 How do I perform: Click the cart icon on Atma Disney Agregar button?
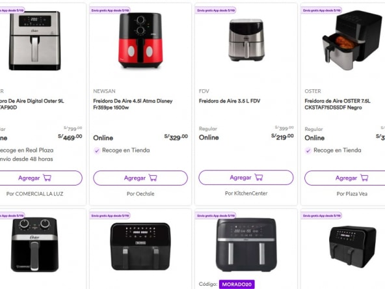(x=153, y=178)
